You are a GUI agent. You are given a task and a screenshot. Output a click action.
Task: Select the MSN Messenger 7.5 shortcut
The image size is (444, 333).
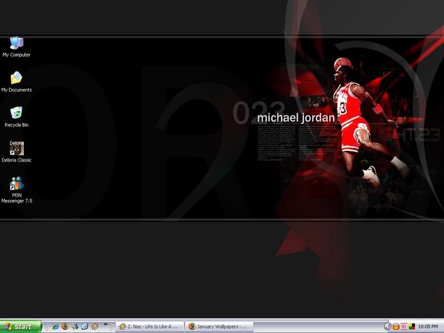coord(17,190)
